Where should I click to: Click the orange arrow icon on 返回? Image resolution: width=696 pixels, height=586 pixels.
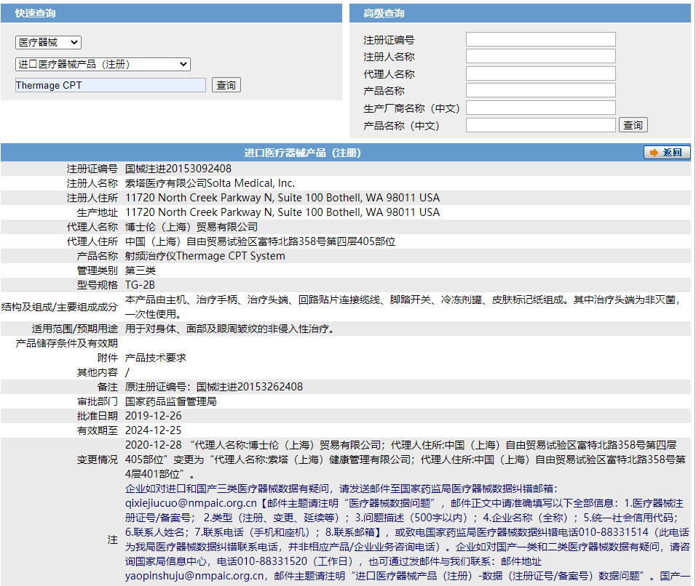point(654,153)
